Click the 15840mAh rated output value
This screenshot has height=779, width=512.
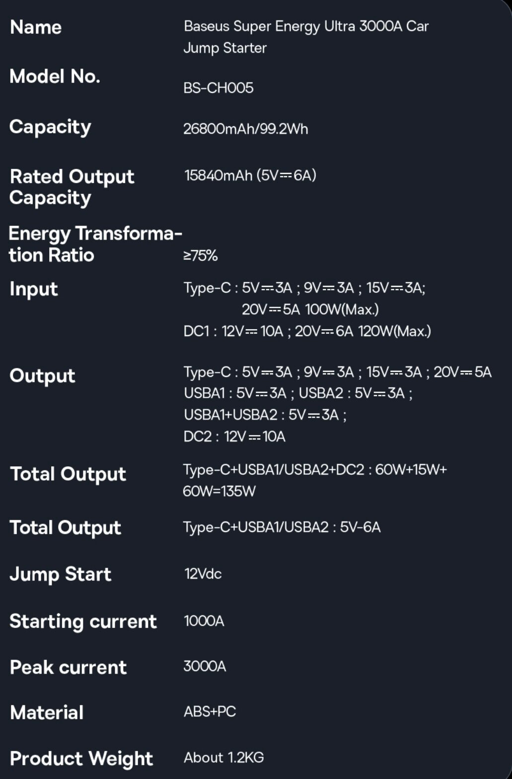point(250,175)
